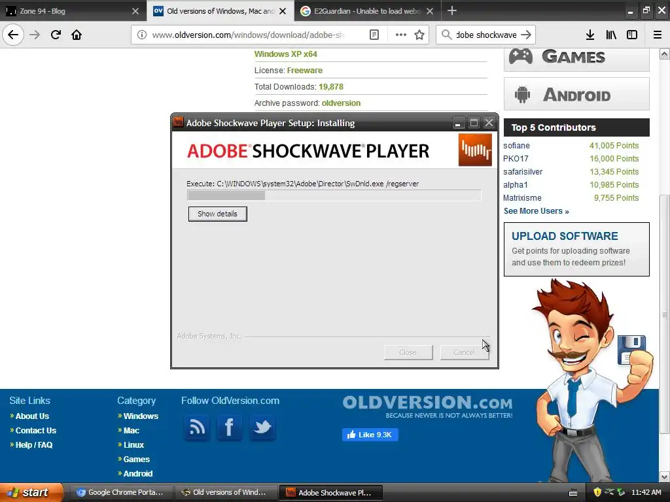
Task: Go back using the browser back arrow
Action: 13,35
